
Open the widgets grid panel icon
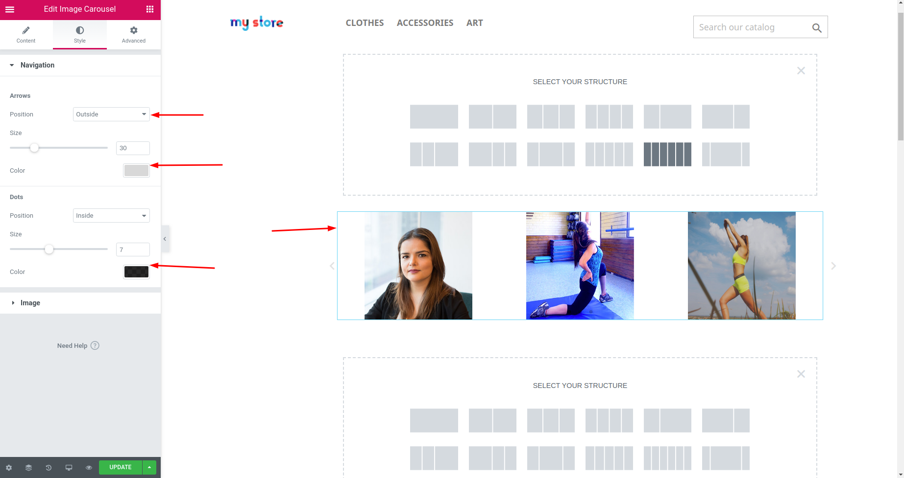pos(150,9)
